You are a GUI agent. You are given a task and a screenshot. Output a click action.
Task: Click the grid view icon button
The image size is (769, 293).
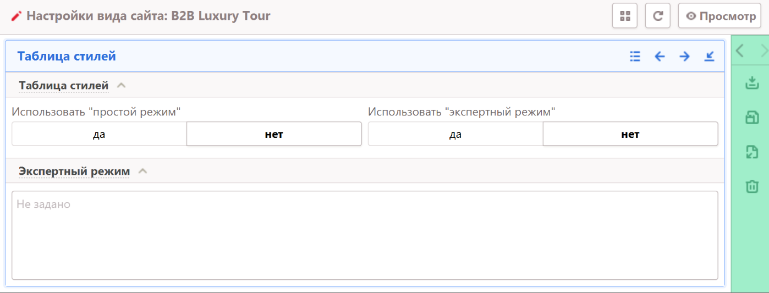coord(624,16)
